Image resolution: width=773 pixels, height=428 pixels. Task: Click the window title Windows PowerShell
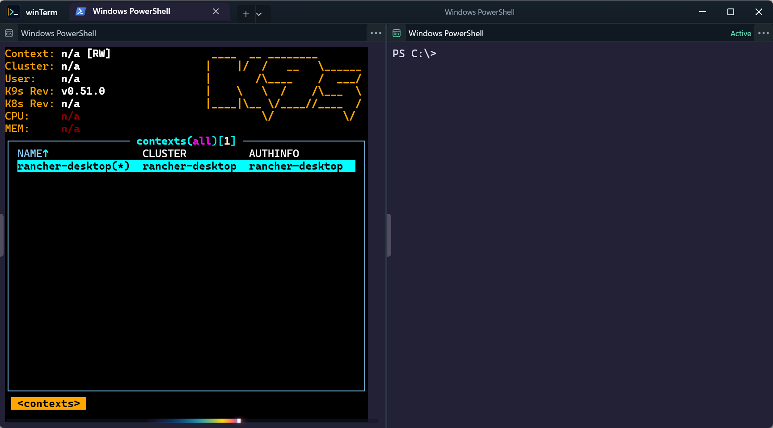(x=479, y=12)
